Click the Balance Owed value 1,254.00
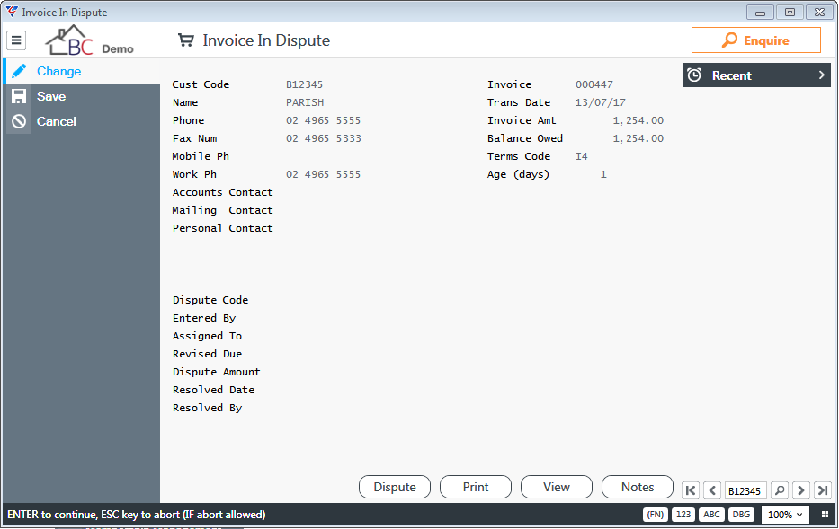The width and height of the screenshot is (839, 529). 638,138
